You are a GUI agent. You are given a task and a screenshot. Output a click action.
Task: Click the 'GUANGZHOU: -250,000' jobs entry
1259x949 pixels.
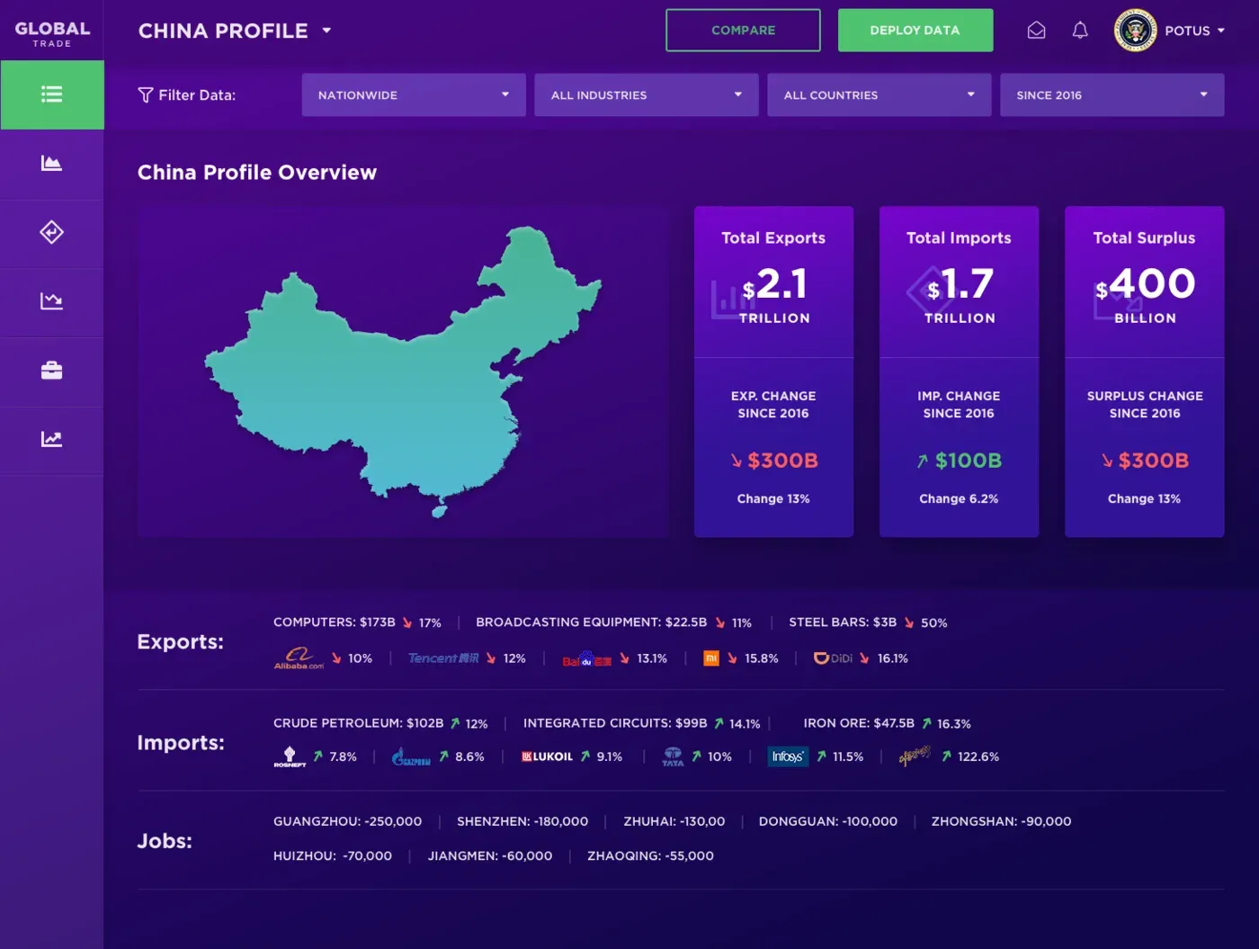(x=347, y=821)
